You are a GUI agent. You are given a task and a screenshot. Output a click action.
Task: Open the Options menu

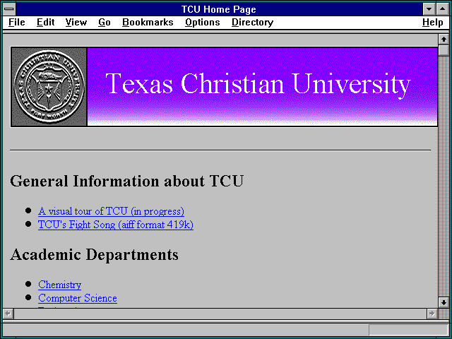(x=203, y=23)
